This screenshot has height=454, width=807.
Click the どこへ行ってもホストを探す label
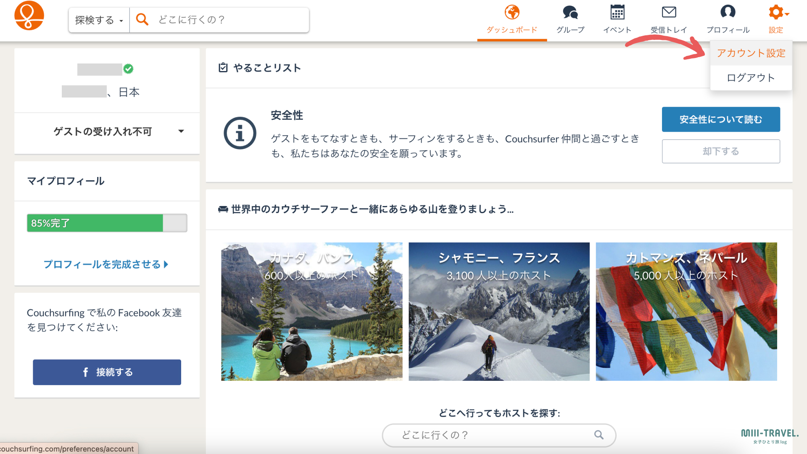(499, 413)
